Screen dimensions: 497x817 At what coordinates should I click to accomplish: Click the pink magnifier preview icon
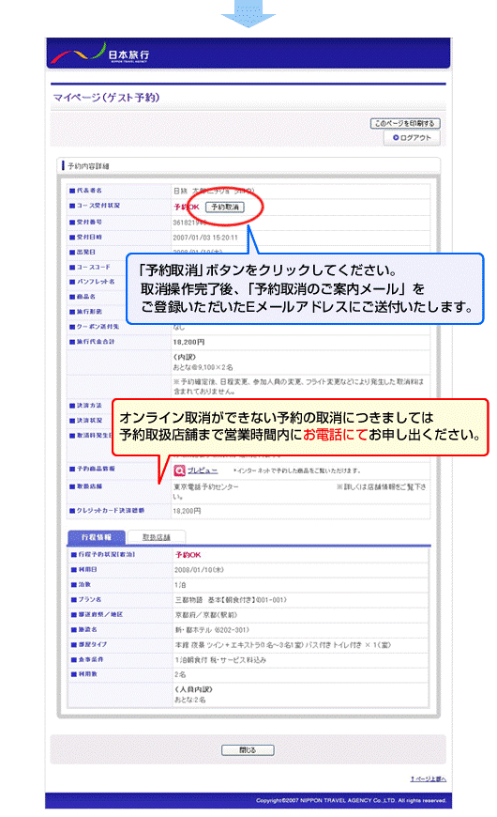pos(179,470)
